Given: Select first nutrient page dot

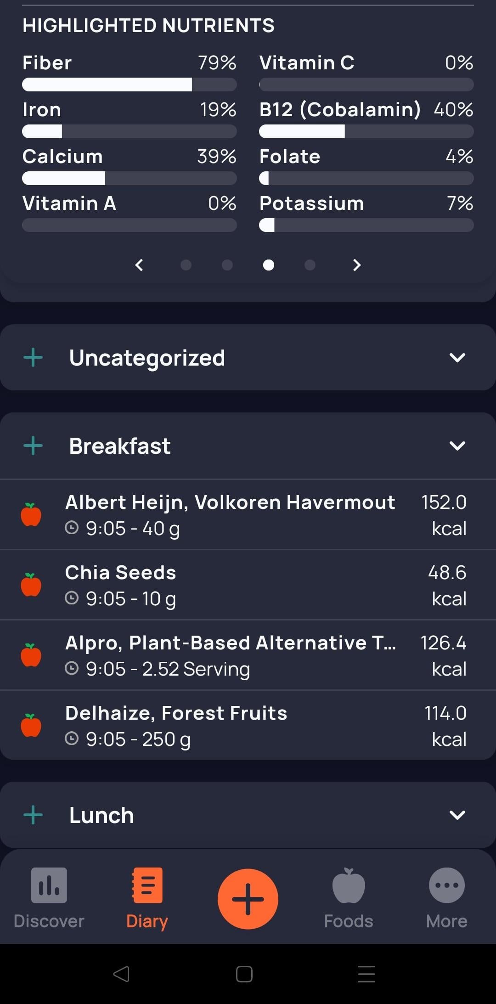Looking at the screenshot, I should (186, 265).
